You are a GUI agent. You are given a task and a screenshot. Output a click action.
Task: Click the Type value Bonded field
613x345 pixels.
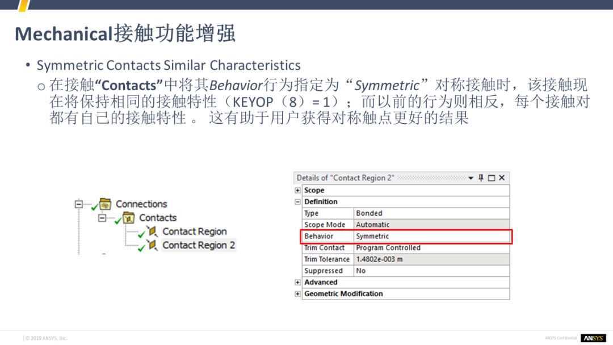pos(431,213)
